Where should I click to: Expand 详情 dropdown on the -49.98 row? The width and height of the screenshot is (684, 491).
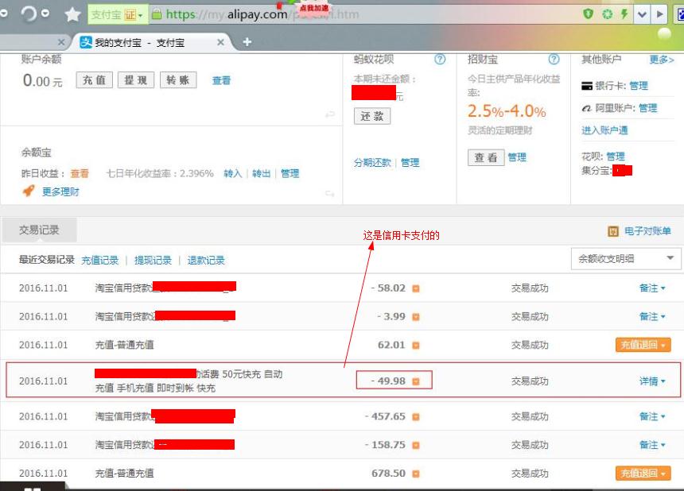click(652, 381)
